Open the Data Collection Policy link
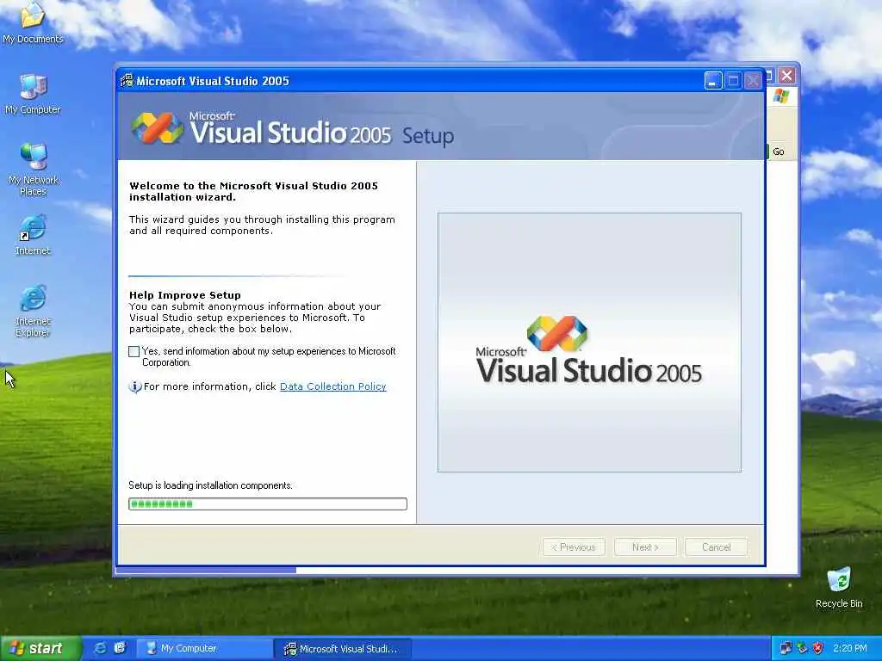882x661 pixels. pyautogui.click(x=333, y=386)
